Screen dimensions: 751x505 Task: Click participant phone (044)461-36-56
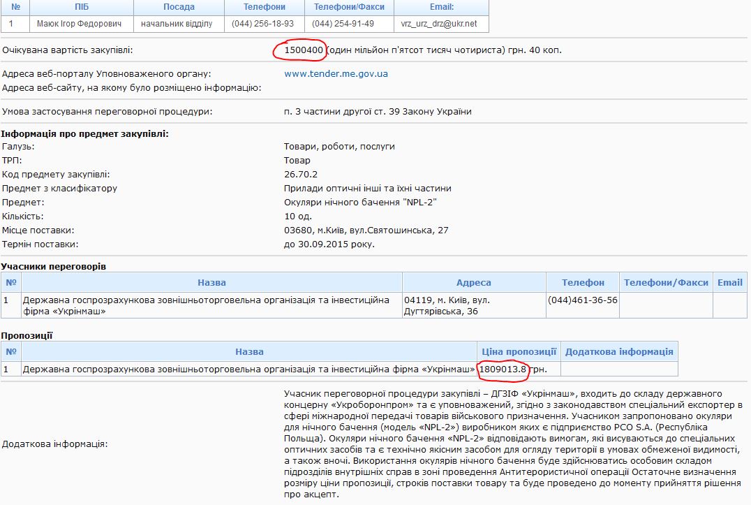point(583,300)
